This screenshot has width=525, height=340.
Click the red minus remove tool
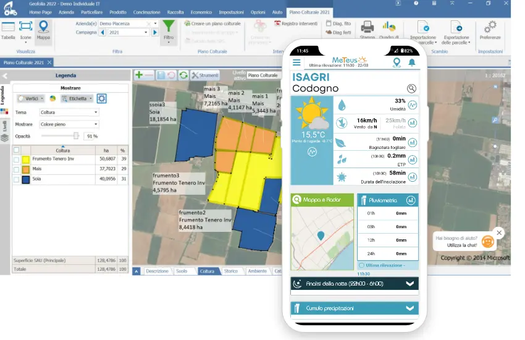pos(149,75)
